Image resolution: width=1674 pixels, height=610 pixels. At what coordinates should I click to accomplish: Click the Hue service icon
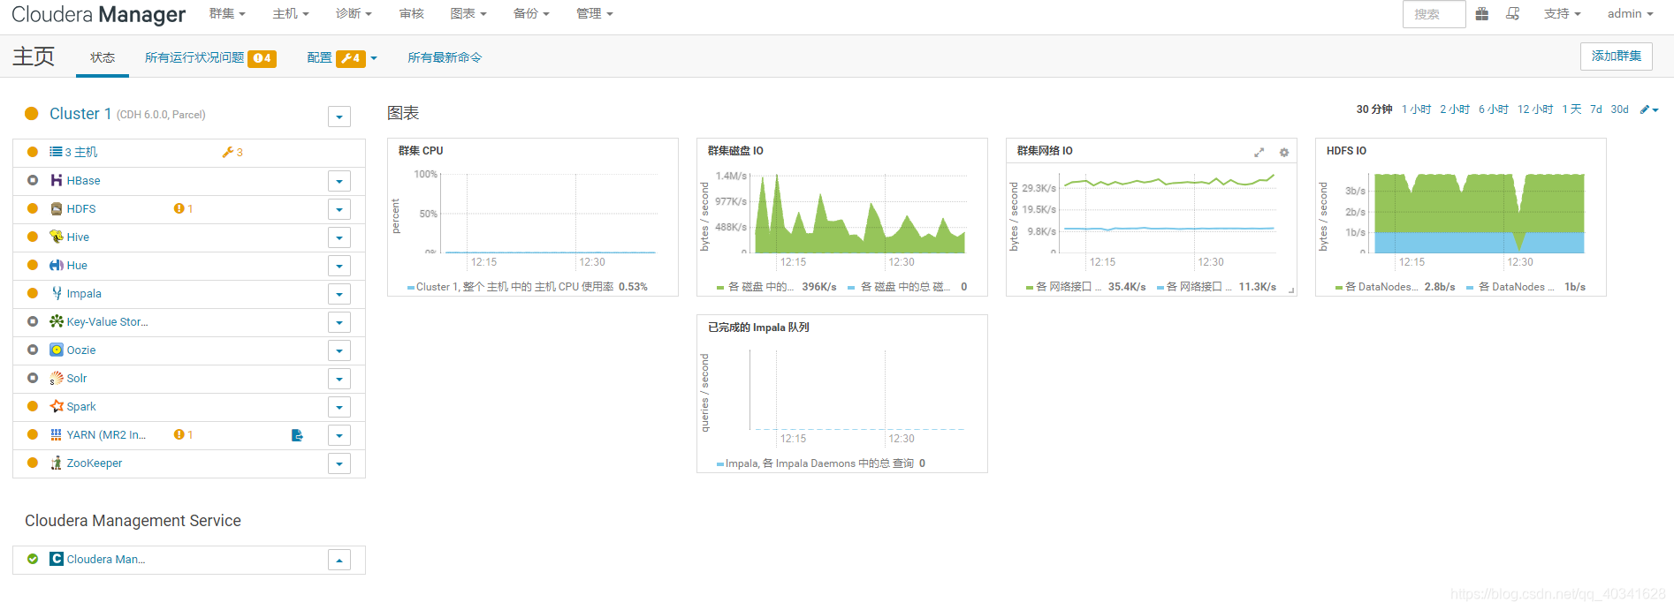tap(57, 265)
